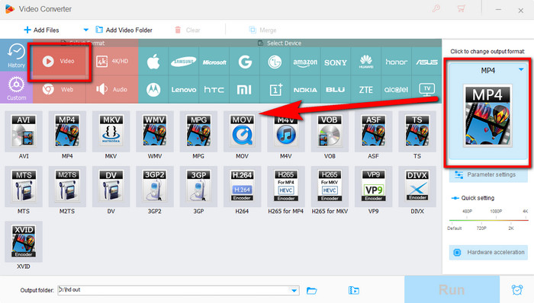This screenshot has height=303, width=534.
Task: Toggle Hardware acceleration
Action: (488, 253)
